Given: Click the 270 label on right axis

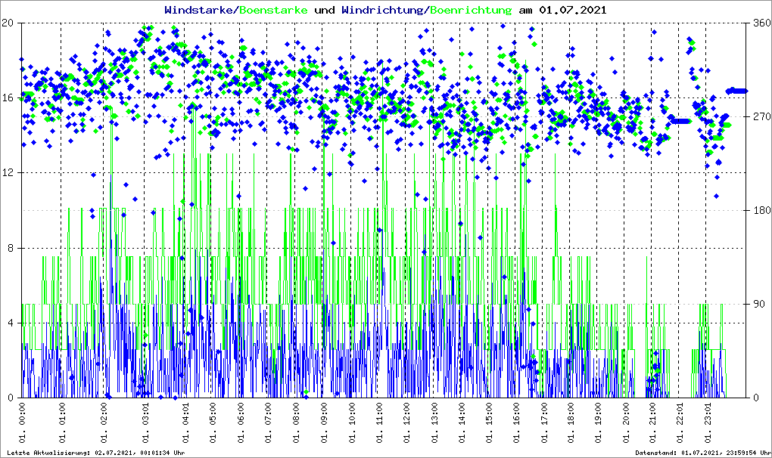Looking at the screenshot, I should (x=760, y=117).
